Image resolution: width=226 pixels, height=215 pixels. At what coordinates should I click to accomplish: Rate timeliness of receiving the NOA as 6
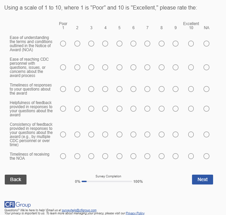133,156
